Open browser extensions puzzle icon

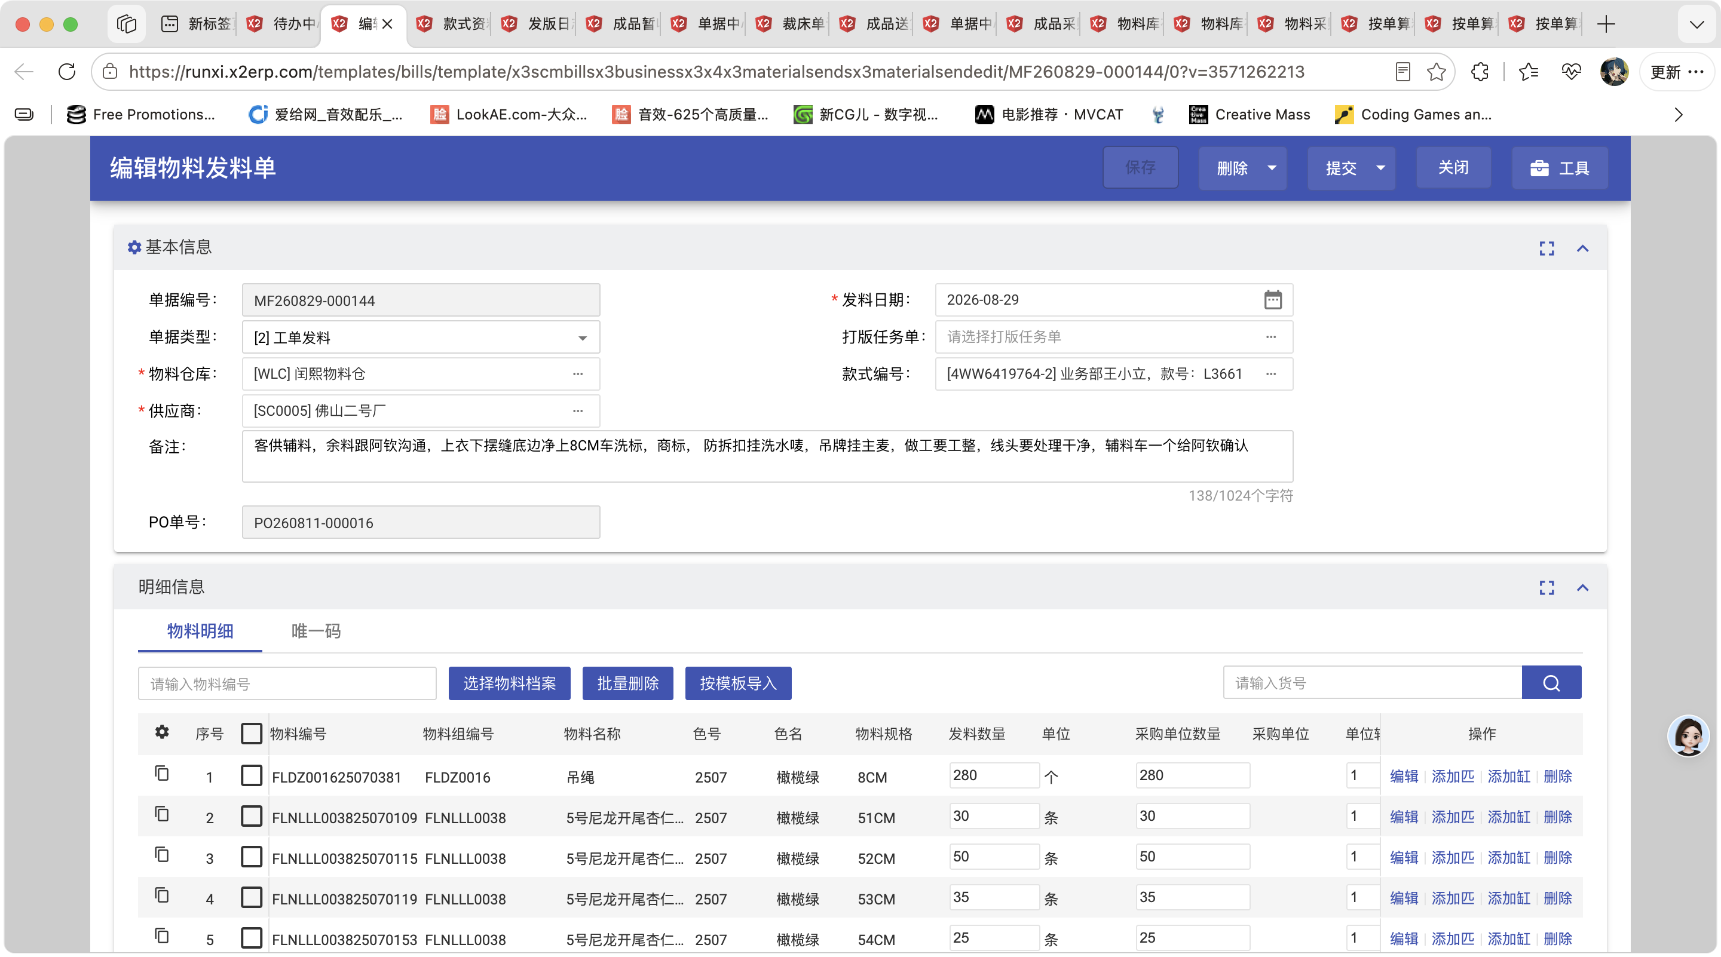point(1480,72)
